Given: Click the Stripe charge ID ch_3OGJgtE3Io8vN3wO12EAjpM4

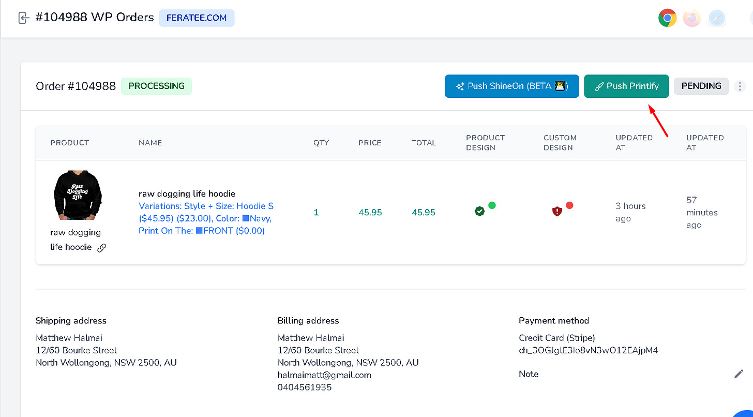Looking at the screenshot, I should click(x=589, y=350).
